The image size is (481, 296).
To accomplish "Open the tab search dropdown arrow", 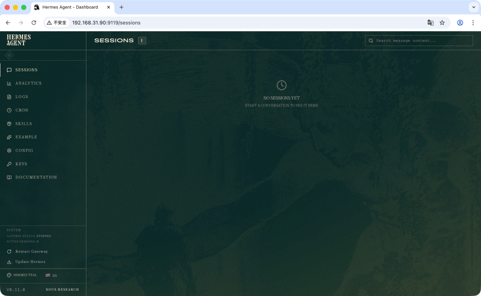I will [473, 7].
